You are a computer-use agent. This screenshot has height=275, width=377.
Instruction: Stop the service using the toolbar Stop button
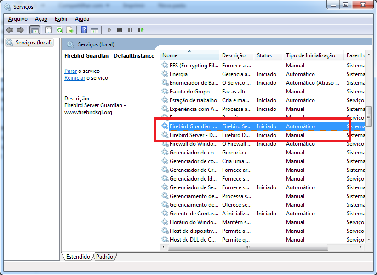pyautogui.click(x=120, y=30)
